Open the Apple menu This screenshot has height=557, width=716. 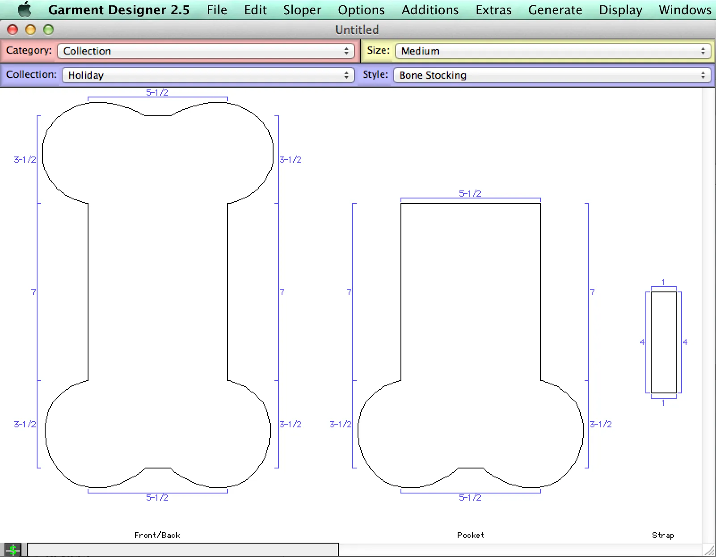24,9
